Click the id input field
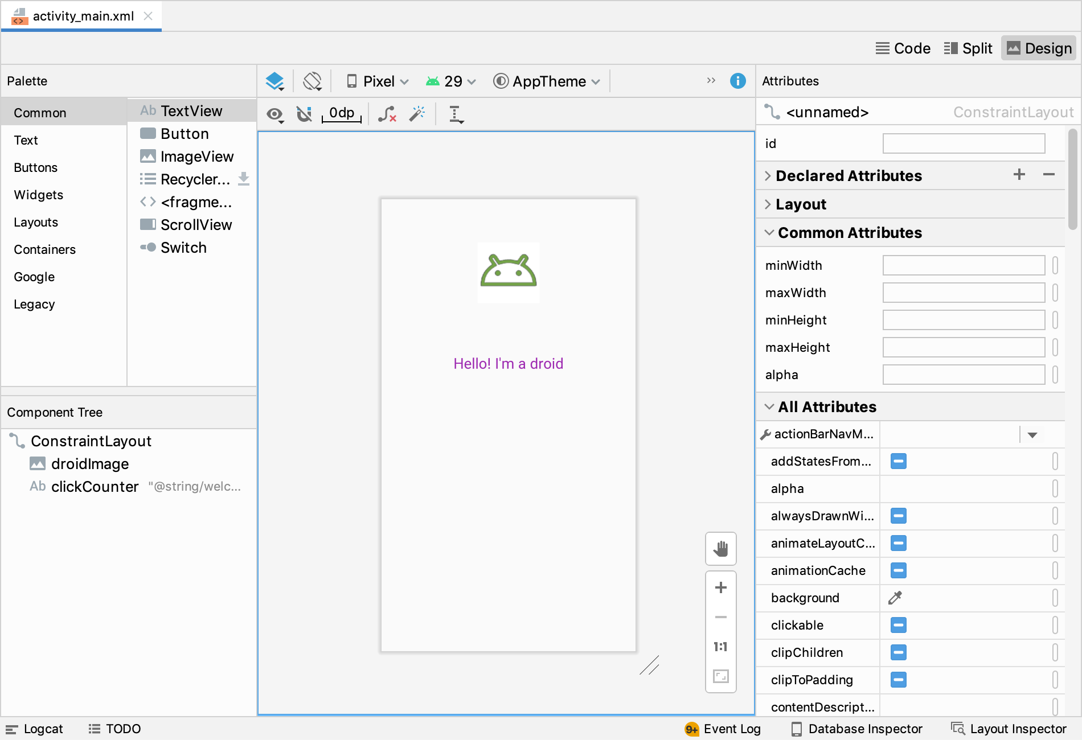This screenshot has width=1082, height=740. click(x=964, y=143)
